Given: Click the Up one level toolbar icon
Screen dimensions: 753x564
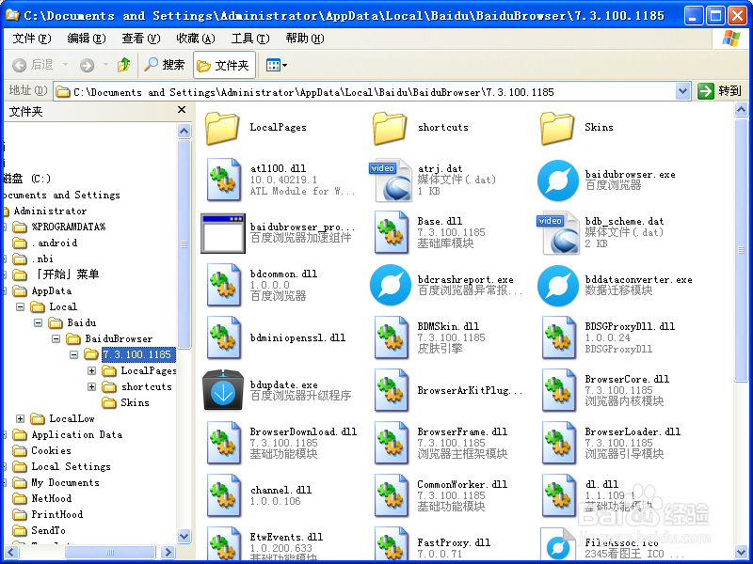Looking at the screenshot, I should [x=124, y=65].
